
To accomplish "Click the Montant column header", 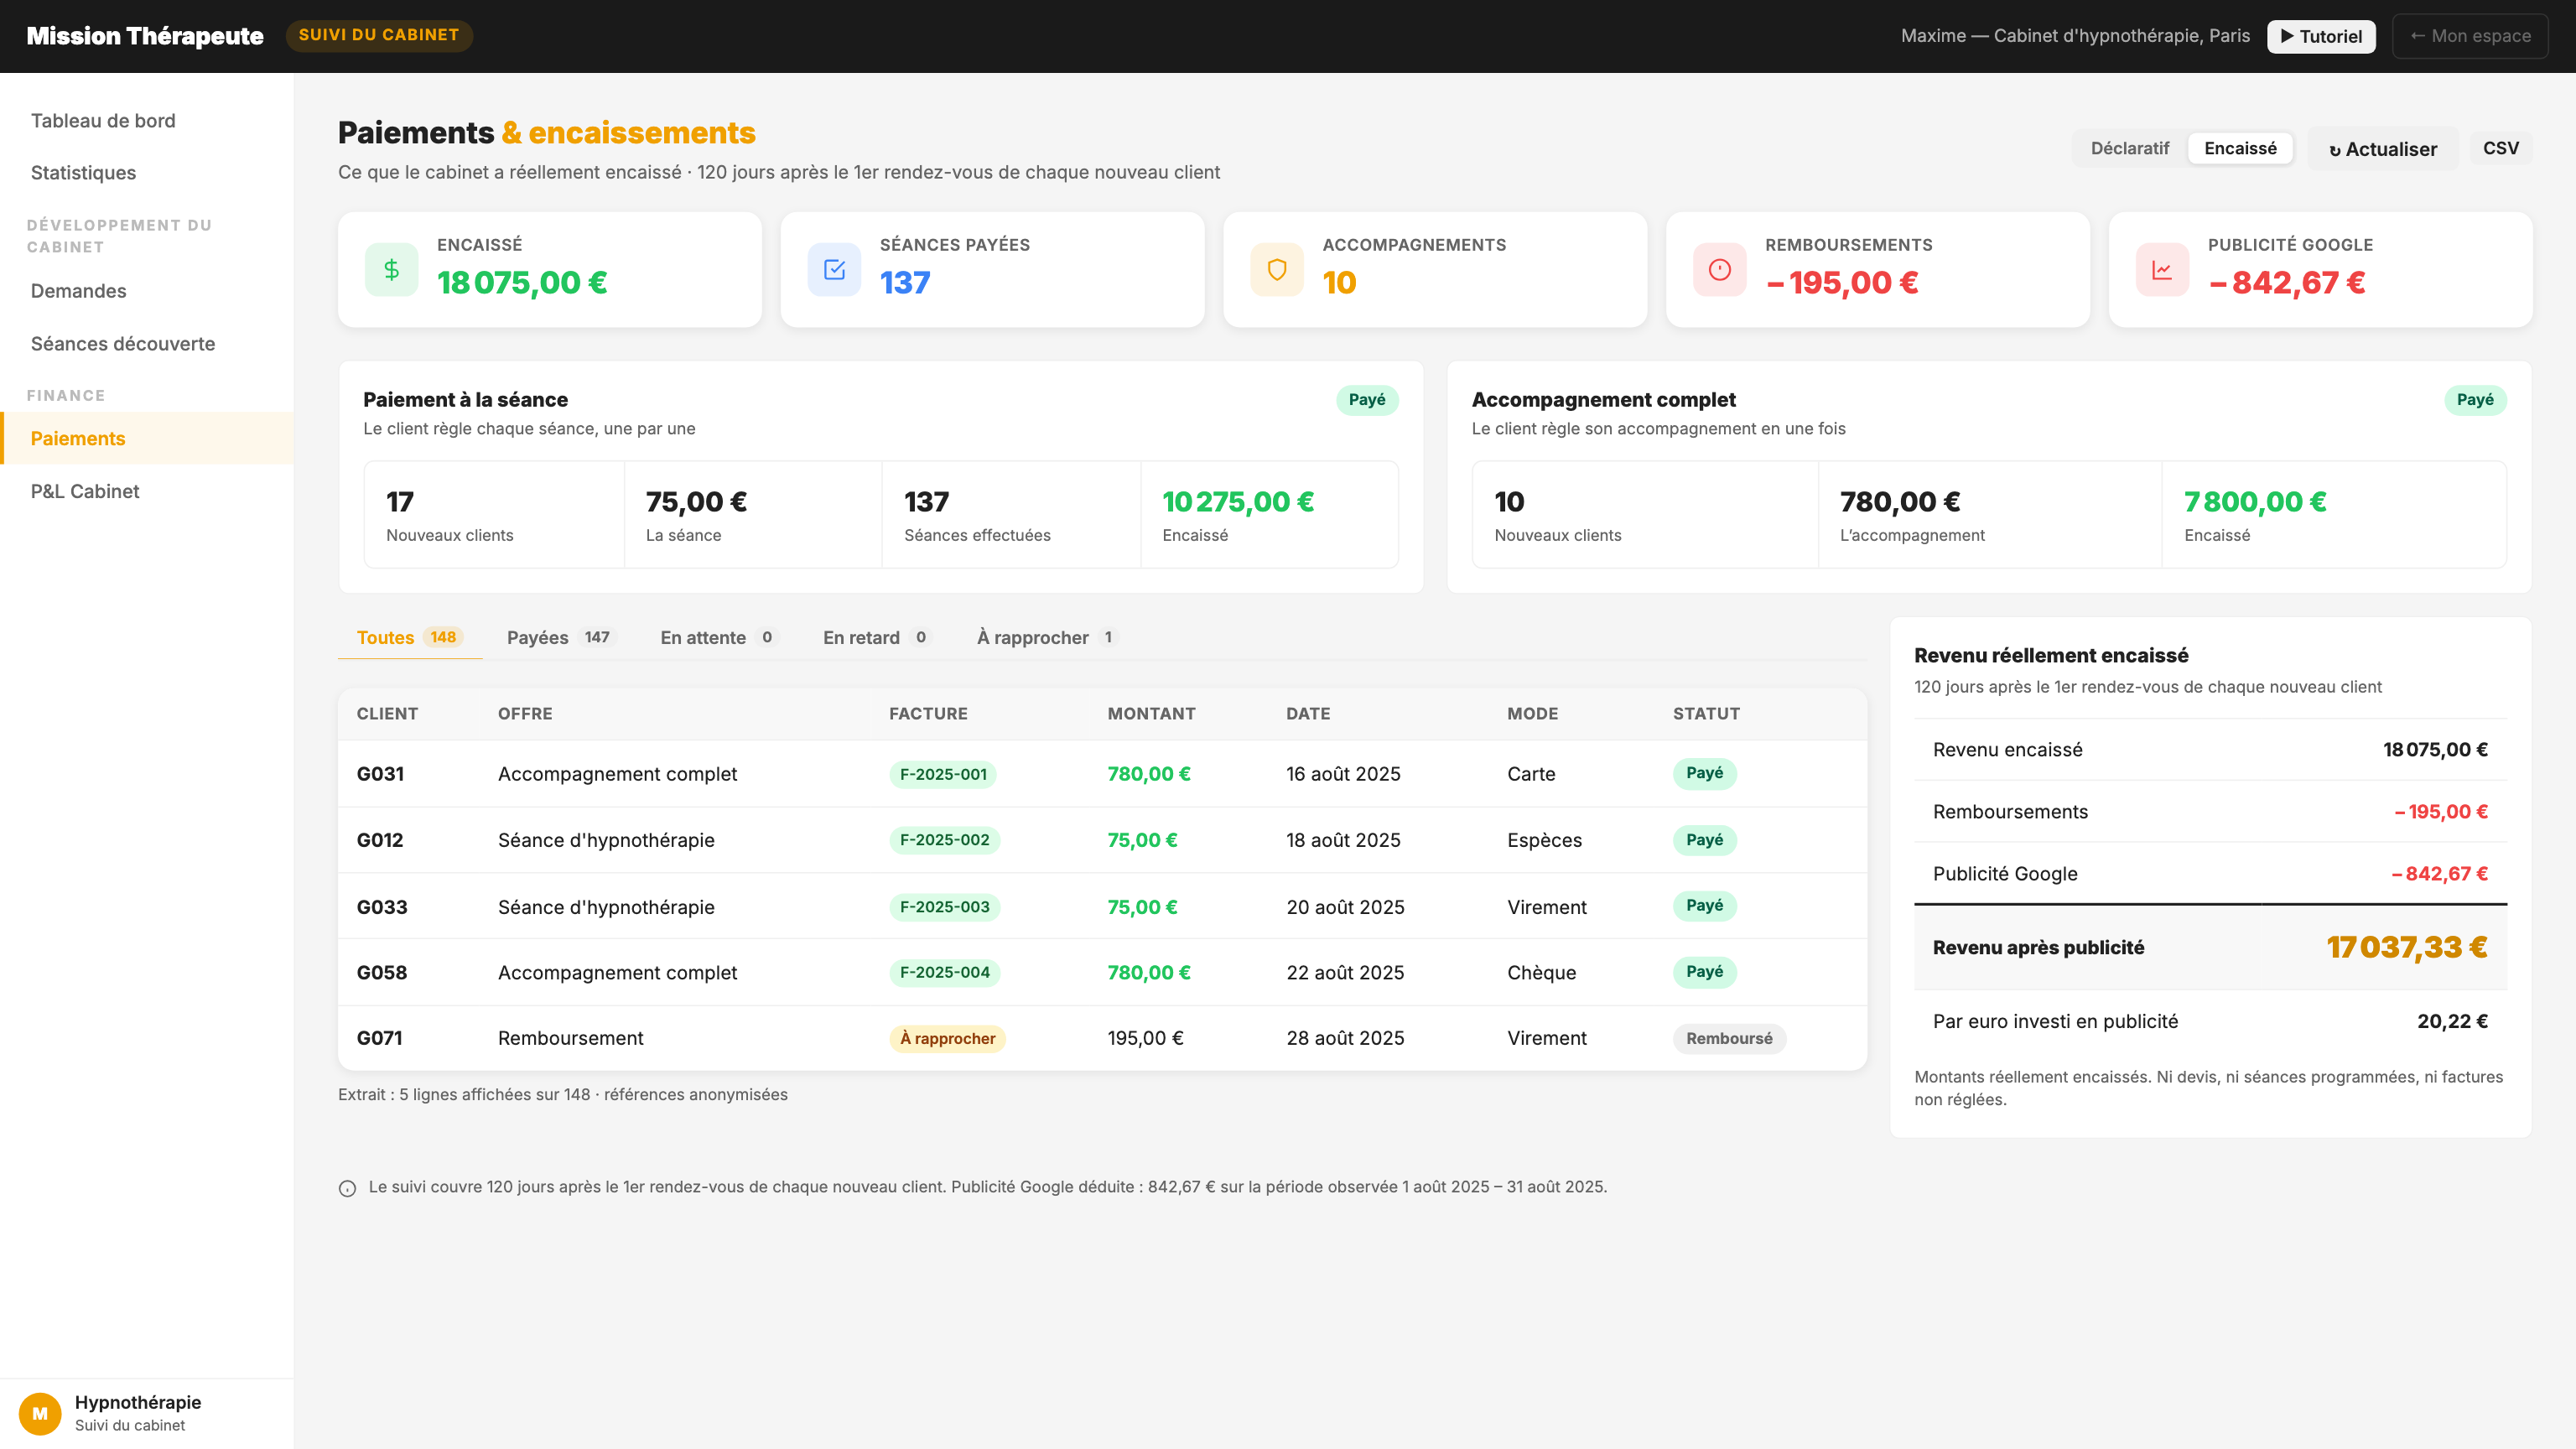I will click(1151, 714).
